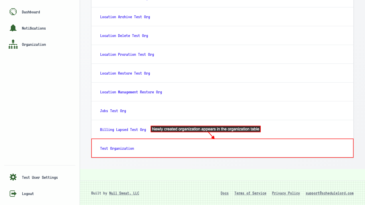This screenshot has width=365, height=205.
Task: Click the support@schedulelord.com email link
Action: (x=330, y=193)
